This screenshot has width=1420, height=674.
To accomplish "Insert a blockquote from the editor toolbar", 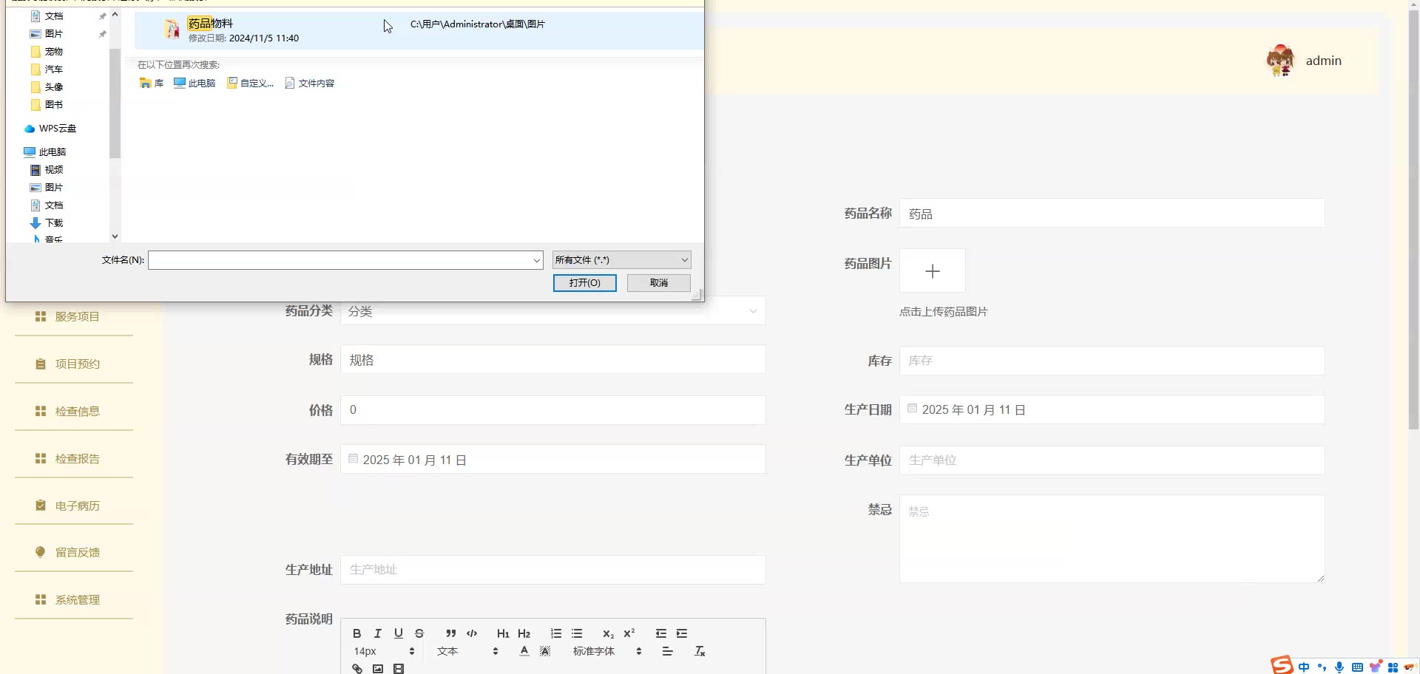I will click(451, 633).
